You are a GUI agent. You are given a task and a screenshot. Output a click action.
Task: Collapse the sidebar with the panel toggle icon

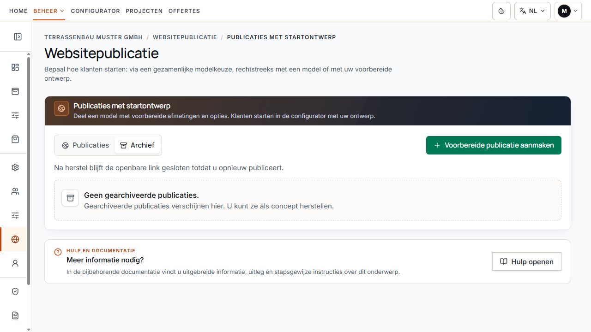coord(18,36)
